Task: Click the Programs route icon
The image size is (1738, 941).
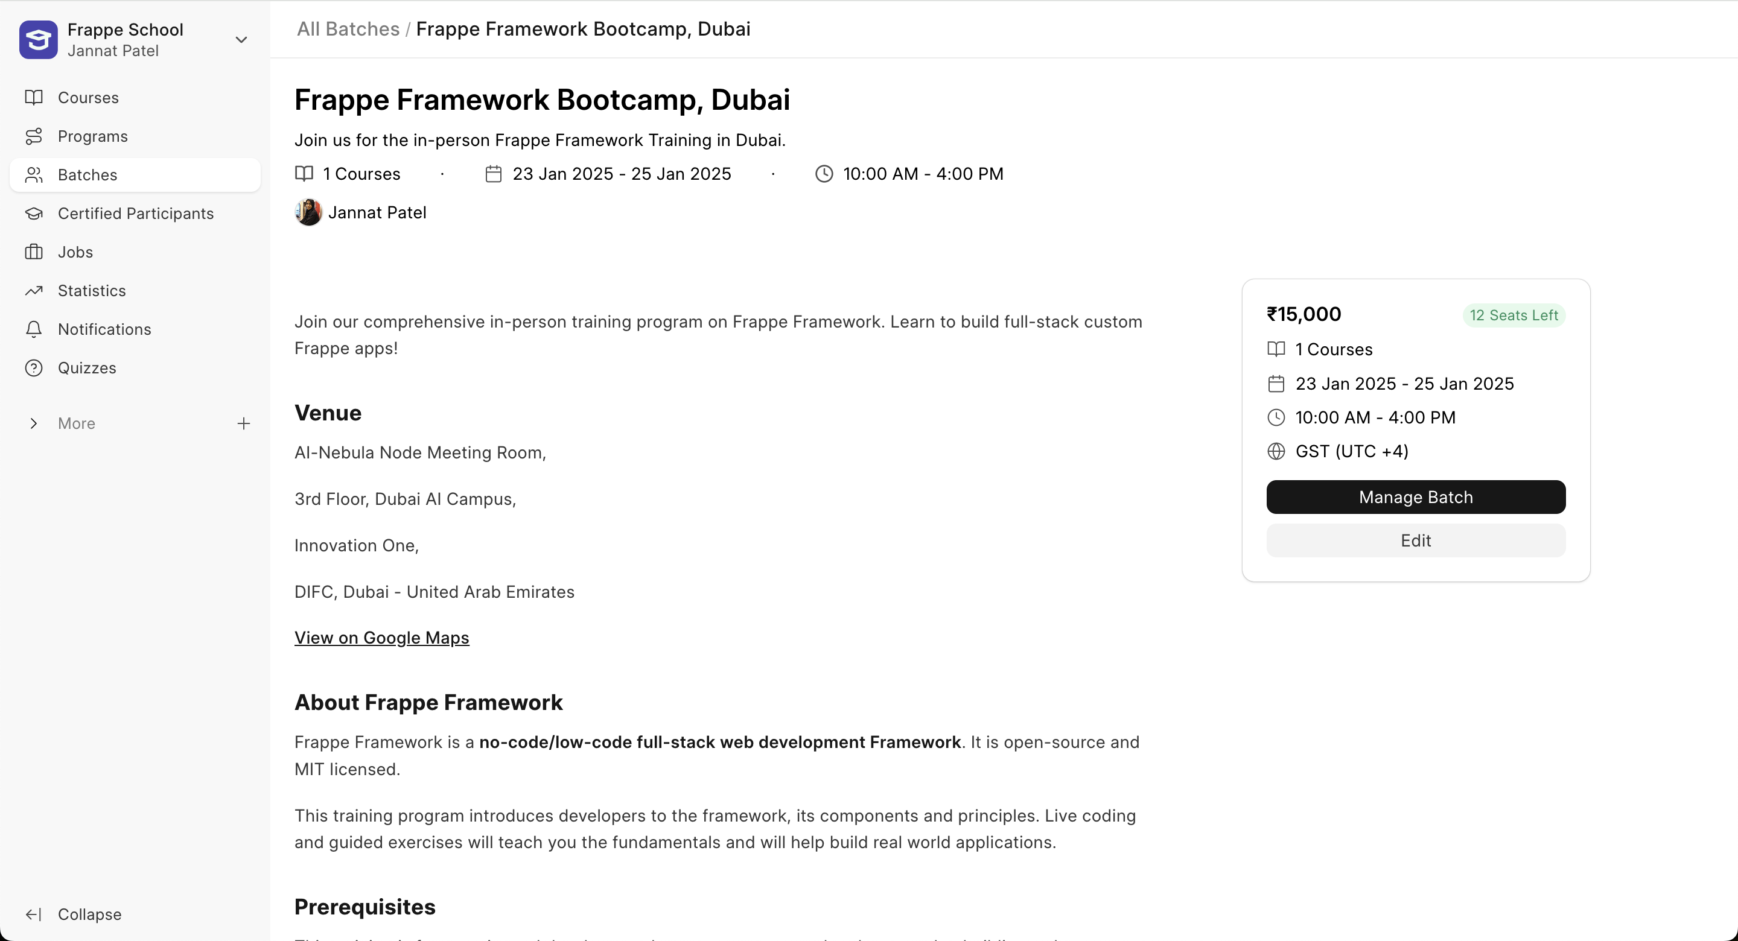Action: [34, 136]
